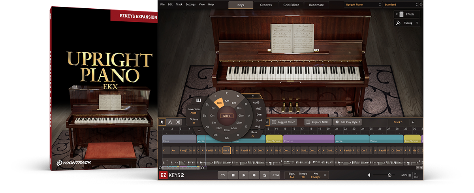Click the Suggest Chord button
Image resolution: width=474 pixels, height=193 pixels.
pyautogui.click(x=284, y=122)
